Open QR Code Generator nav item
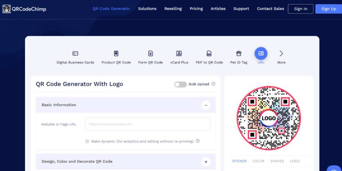This screenshot has height=171, width=342. tap(112, 9)
